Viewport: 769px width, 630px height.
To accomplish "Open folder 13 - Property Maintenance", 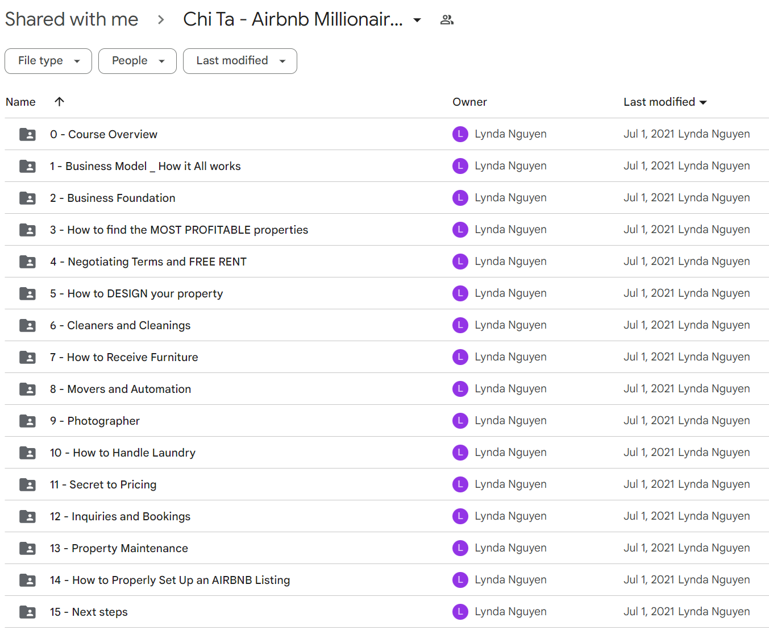I will pos(119,548).
